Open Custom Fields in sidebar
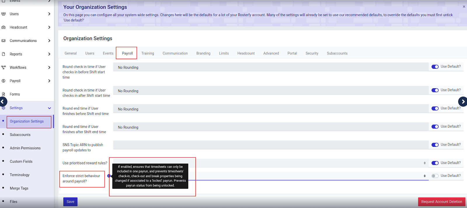 pyautogui.click(x=21, y=162)
